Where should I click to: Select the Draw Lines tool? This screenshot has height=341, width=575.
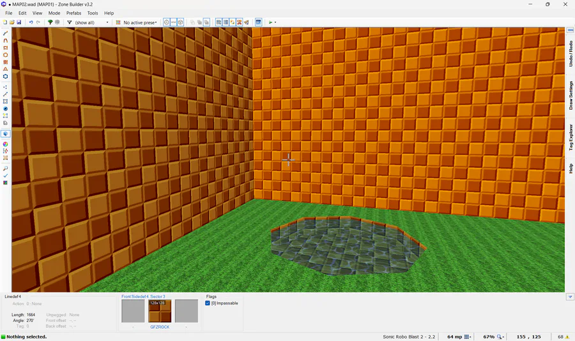[x=5, y=33]
